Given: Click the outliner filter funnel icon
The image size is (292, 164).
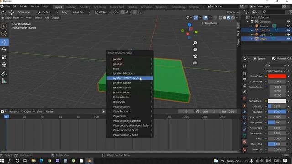Looking at the screenshot, I should tap(290, 12).
